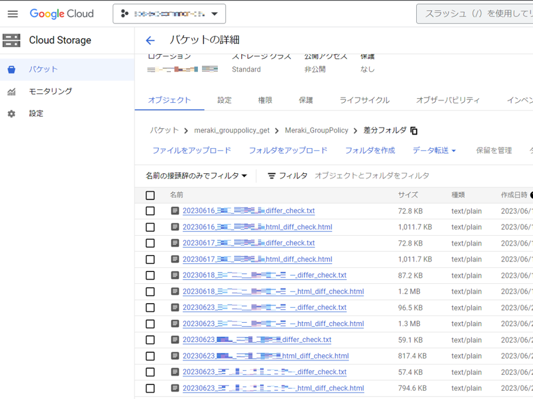Screen dimensions: 533x399
Task: Check the 57.4 KB differ_check.txt row
Action: click(x=150, y=372)
